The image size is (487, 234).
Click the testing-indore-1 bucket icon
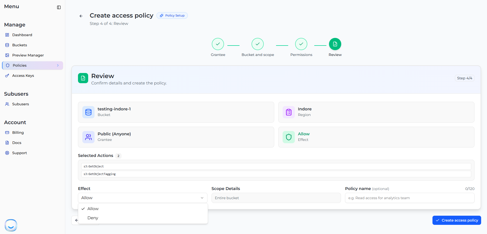pos(88,112)
